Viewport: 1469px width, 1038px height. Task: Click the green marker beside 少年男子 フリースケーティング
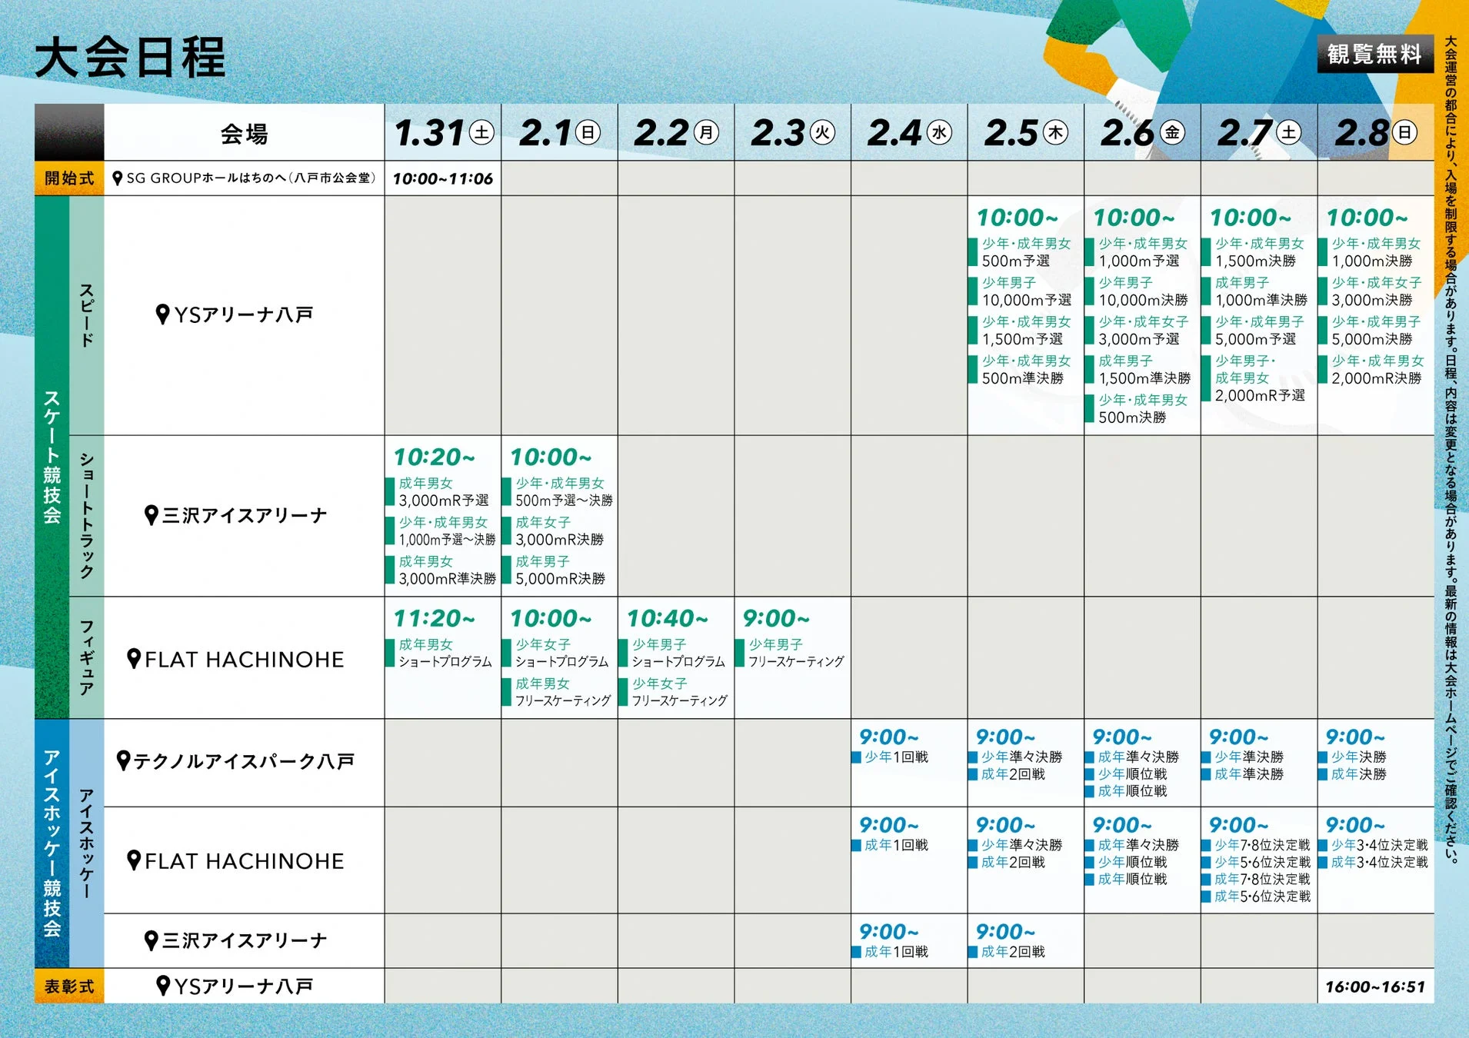pos(740,653)
